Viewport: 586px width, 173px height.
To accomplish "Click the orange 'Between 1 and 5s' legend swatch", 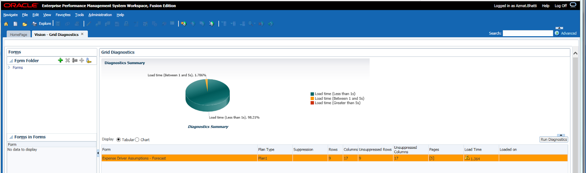I will [x=312, y=98].
